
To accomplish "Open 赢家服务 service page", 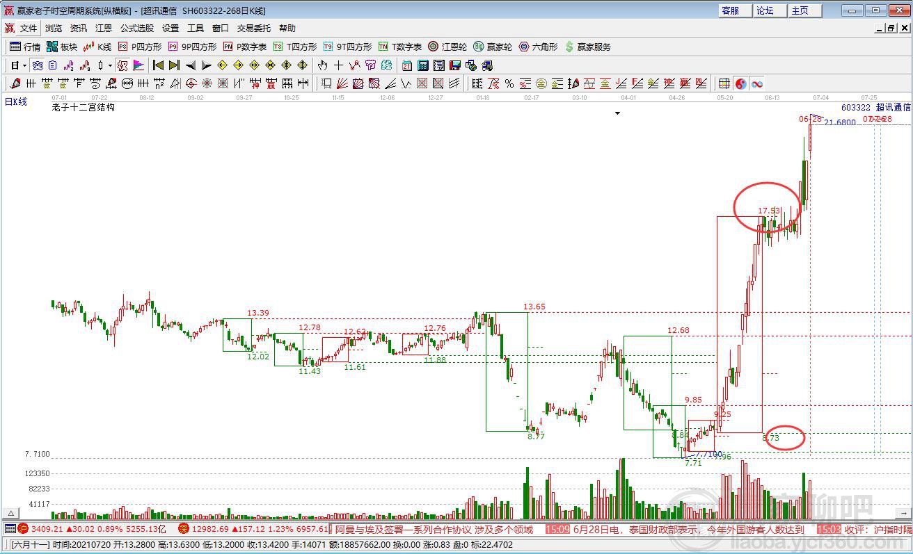I will [588, 47].
